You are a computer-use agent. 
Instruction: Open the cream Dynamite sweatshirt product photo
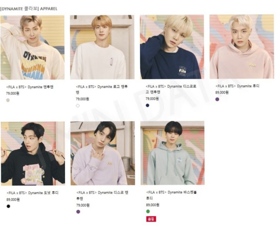click(x=32, y=48)
